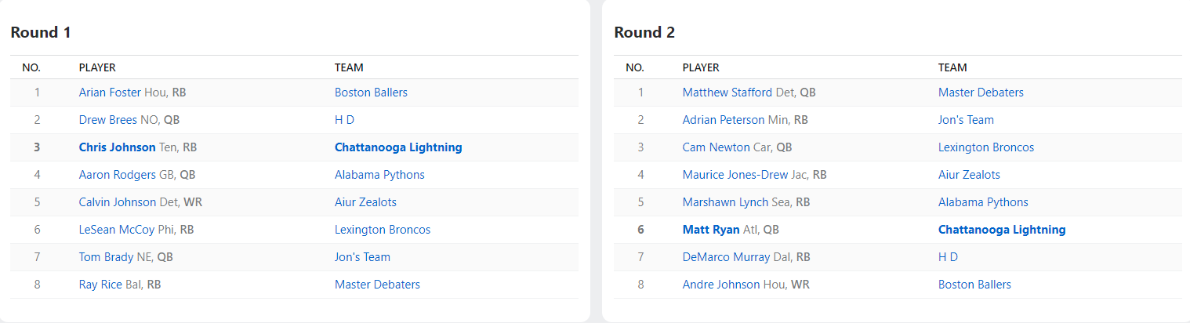Open Arian Foster player link
This screenshot has height=323, width=1190.
tap(111, 93)
